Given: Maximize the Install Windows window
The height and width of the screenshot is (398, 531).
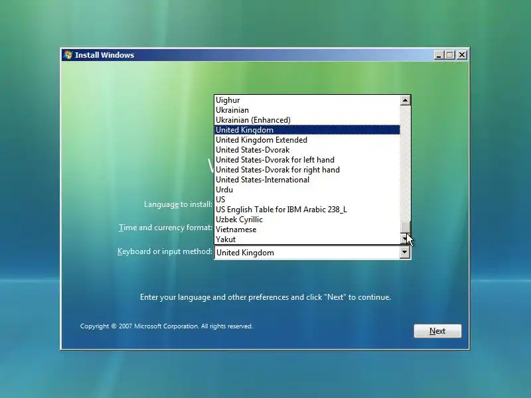Looking at the screenshot, I should coord(450,55).
